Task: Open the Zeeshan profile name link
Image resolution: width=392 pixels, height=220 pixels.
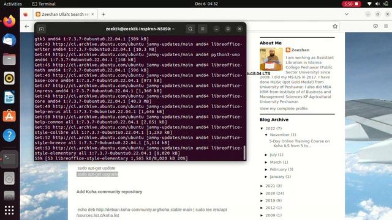Action: 300,50
